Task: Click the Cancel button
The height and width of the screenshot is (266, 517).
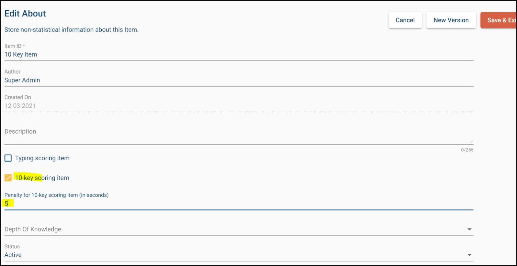Action: pos(405,20)
